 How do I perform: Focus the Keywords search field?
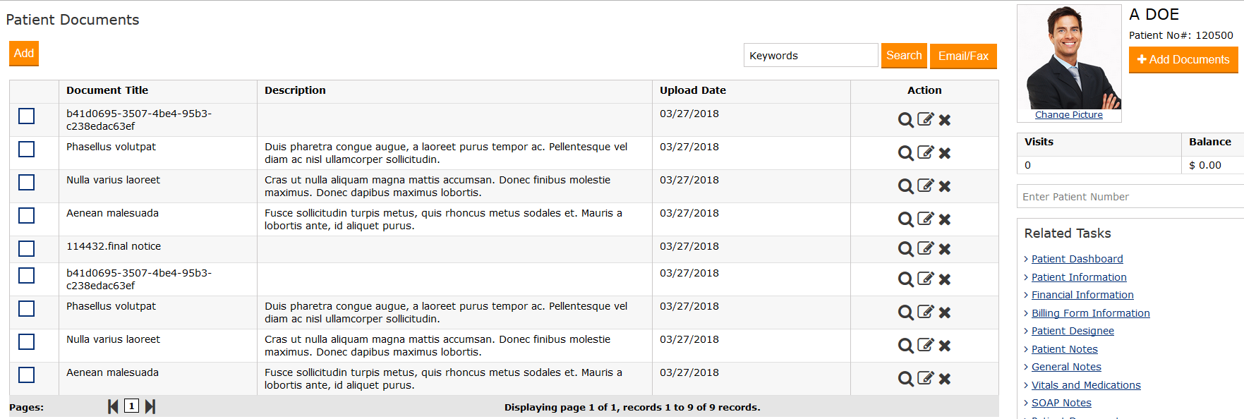tap(810, 56)
